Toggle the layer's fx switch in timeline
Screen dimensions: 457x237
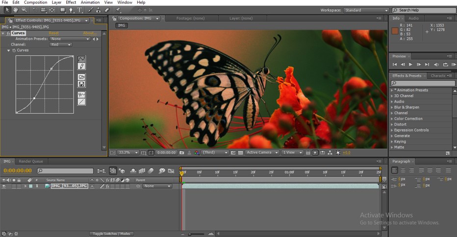[x=107, y=186]
